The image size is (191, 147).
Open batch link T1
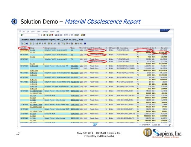pos(72,59)
